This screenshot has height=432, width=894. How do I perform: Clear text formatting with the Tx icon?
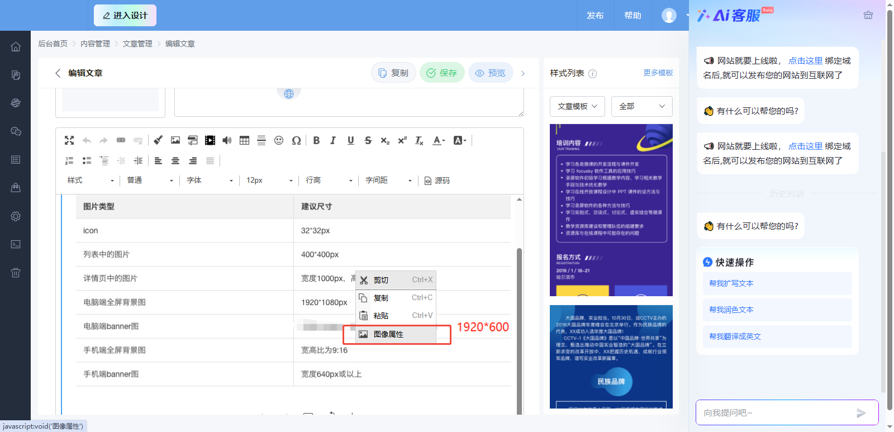tap(420, 140)
